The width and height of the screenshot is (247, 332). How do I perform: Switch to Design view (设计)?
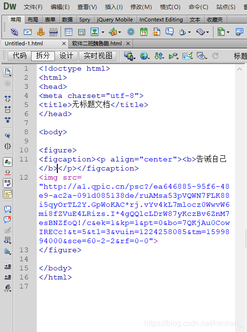[x=66, y=56]
